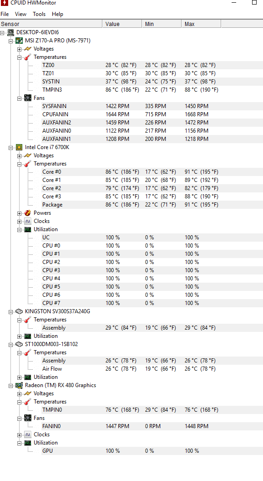Open the Tools menu
This screenshot has height=481, width=263.
point(39,14)
